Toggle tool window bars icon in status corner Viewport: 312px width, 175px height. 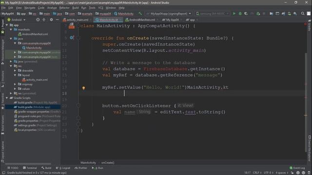coord(3,173)
